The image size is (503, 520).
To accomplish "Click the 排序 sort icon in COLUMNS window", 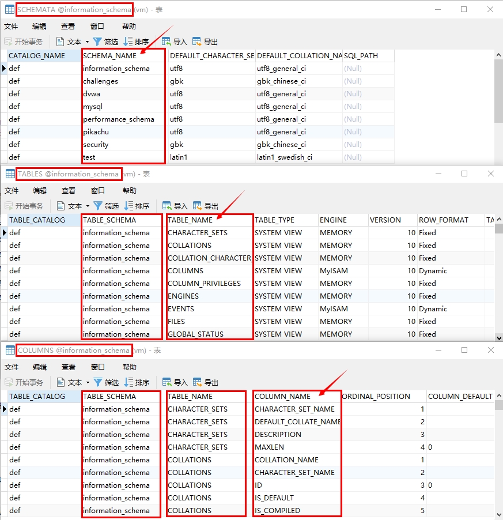I will (x=129, y=382).
